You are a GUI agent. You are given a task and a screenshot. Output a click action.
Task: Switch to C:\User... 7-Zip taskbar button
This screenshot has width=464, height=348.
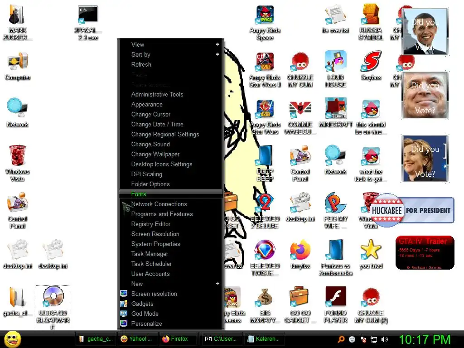coord(221,339)
